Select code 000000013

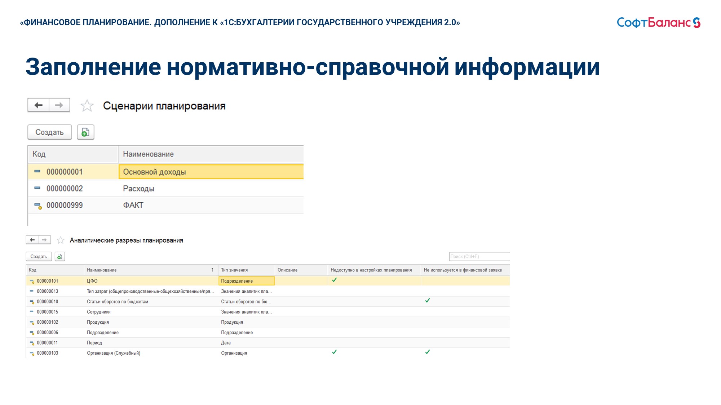47,291
